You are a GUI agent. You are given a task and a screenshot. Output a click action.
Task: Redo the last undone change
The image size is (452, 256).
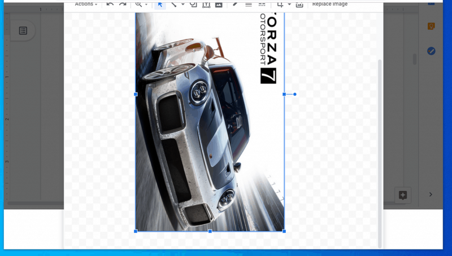click(123, 4)
